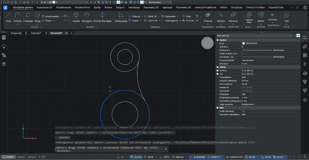
Task: Click the Szyk array tool
Action: tap(186, 16)
